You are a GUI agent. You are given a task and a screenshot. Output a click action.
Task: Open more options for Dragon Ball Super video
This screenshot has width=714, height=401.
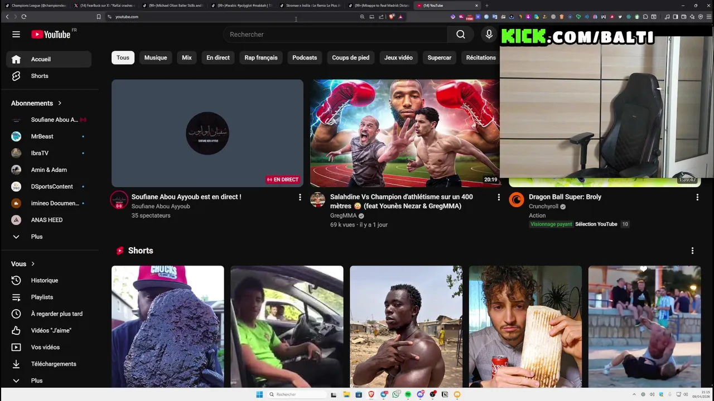(x=697, y=197)
